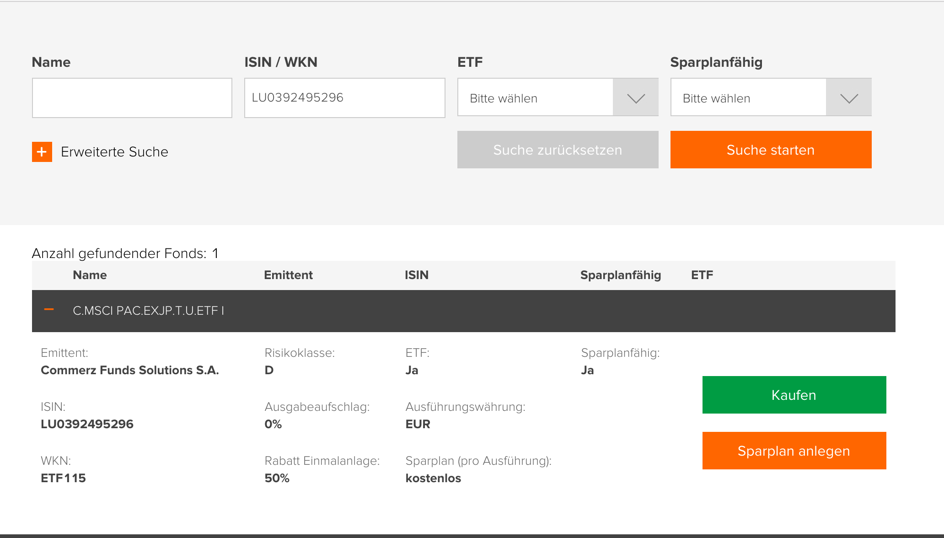Click the Sparplanfähig 'Bitte wählen' select field
The width and height of the screenshot is (944, 538).
748,98
